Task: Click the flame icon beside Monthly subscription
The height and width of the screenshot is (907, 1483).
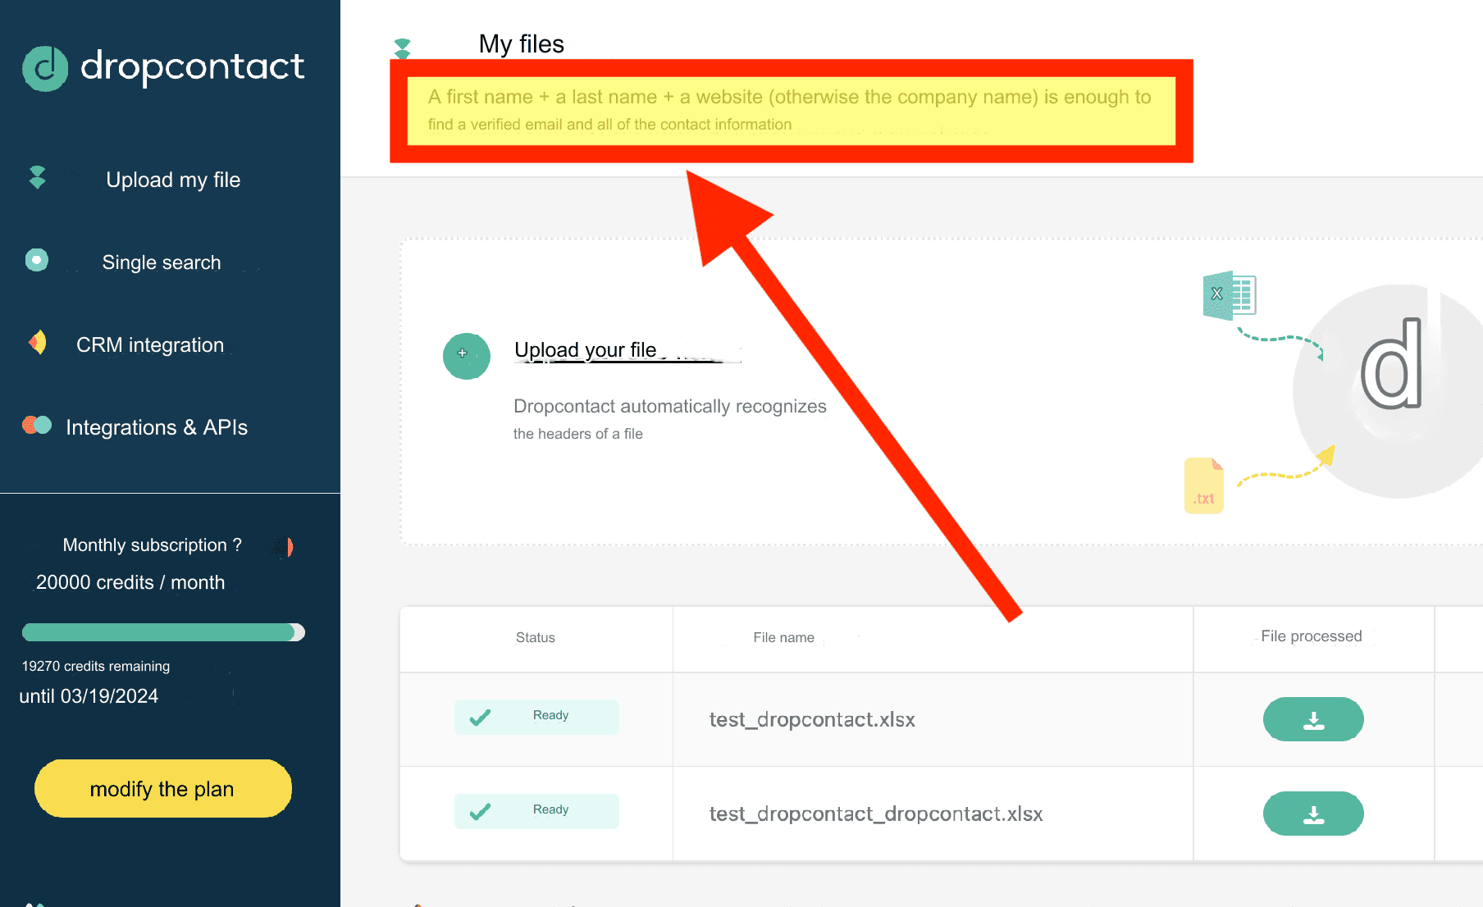Action: pyautogui.click(x=281, y=546)
